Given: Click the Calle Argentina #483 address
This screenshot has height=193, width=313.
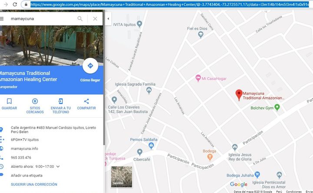Looking at the screenshot, I should 53,130.
